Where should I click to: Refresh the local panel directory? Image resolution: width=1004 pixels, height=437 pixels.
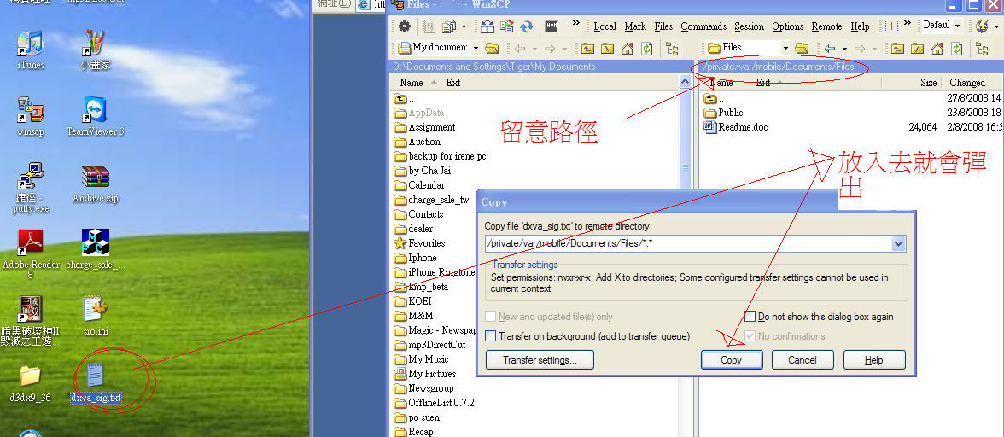[647, 49]
